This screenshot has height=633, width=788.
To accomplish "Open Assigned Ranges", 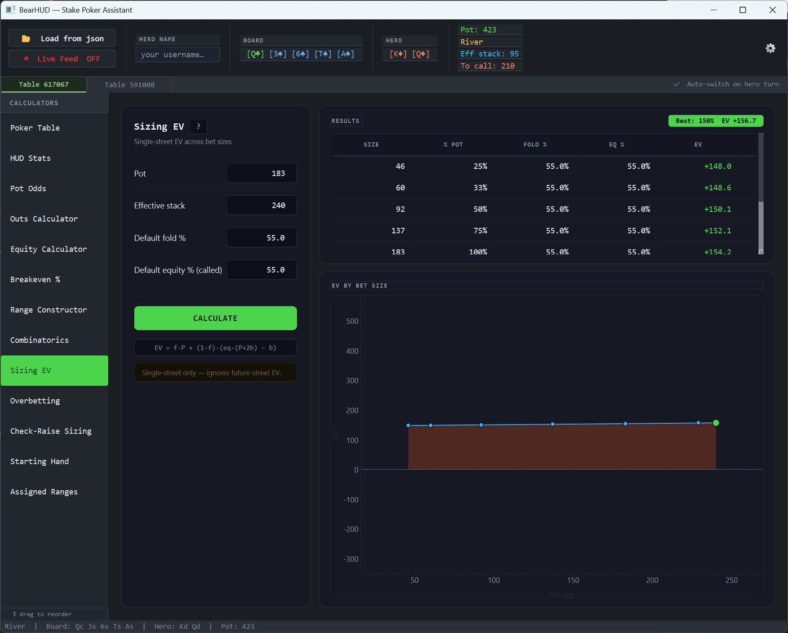I will (54, 492).
